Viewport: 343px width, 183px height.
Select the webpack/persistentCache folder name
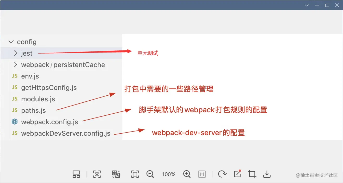[63, 65]
